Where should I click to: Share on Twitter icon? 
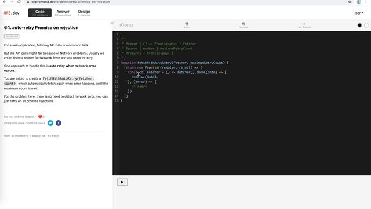50,123
